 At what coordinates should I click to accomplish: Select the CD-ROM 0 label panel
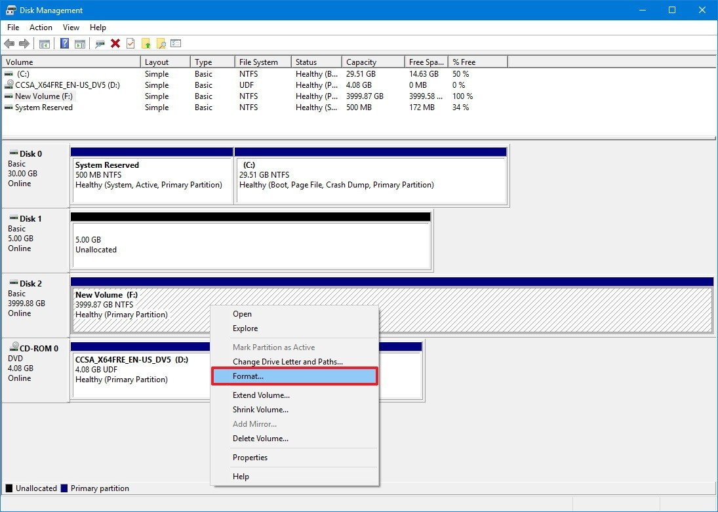pos(35,371)
